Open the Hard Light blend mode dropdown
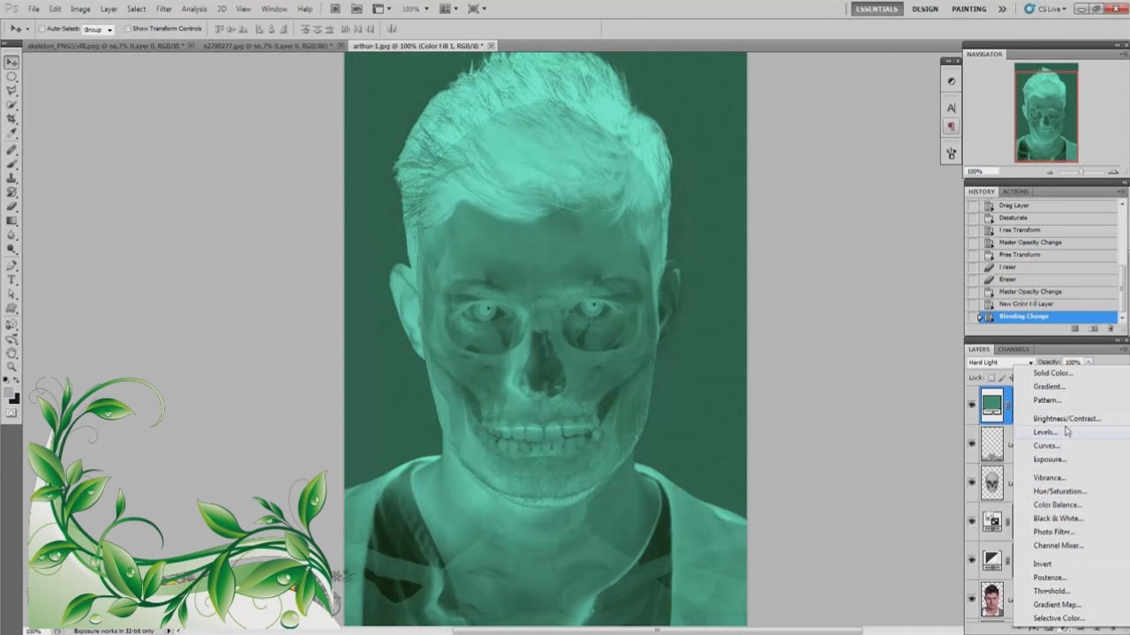This screenshot has width=1130, height=635. coord(1000,362)
